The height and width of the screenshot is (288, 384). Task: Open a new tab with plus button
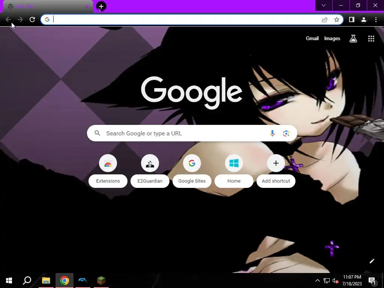pos(101,6)
